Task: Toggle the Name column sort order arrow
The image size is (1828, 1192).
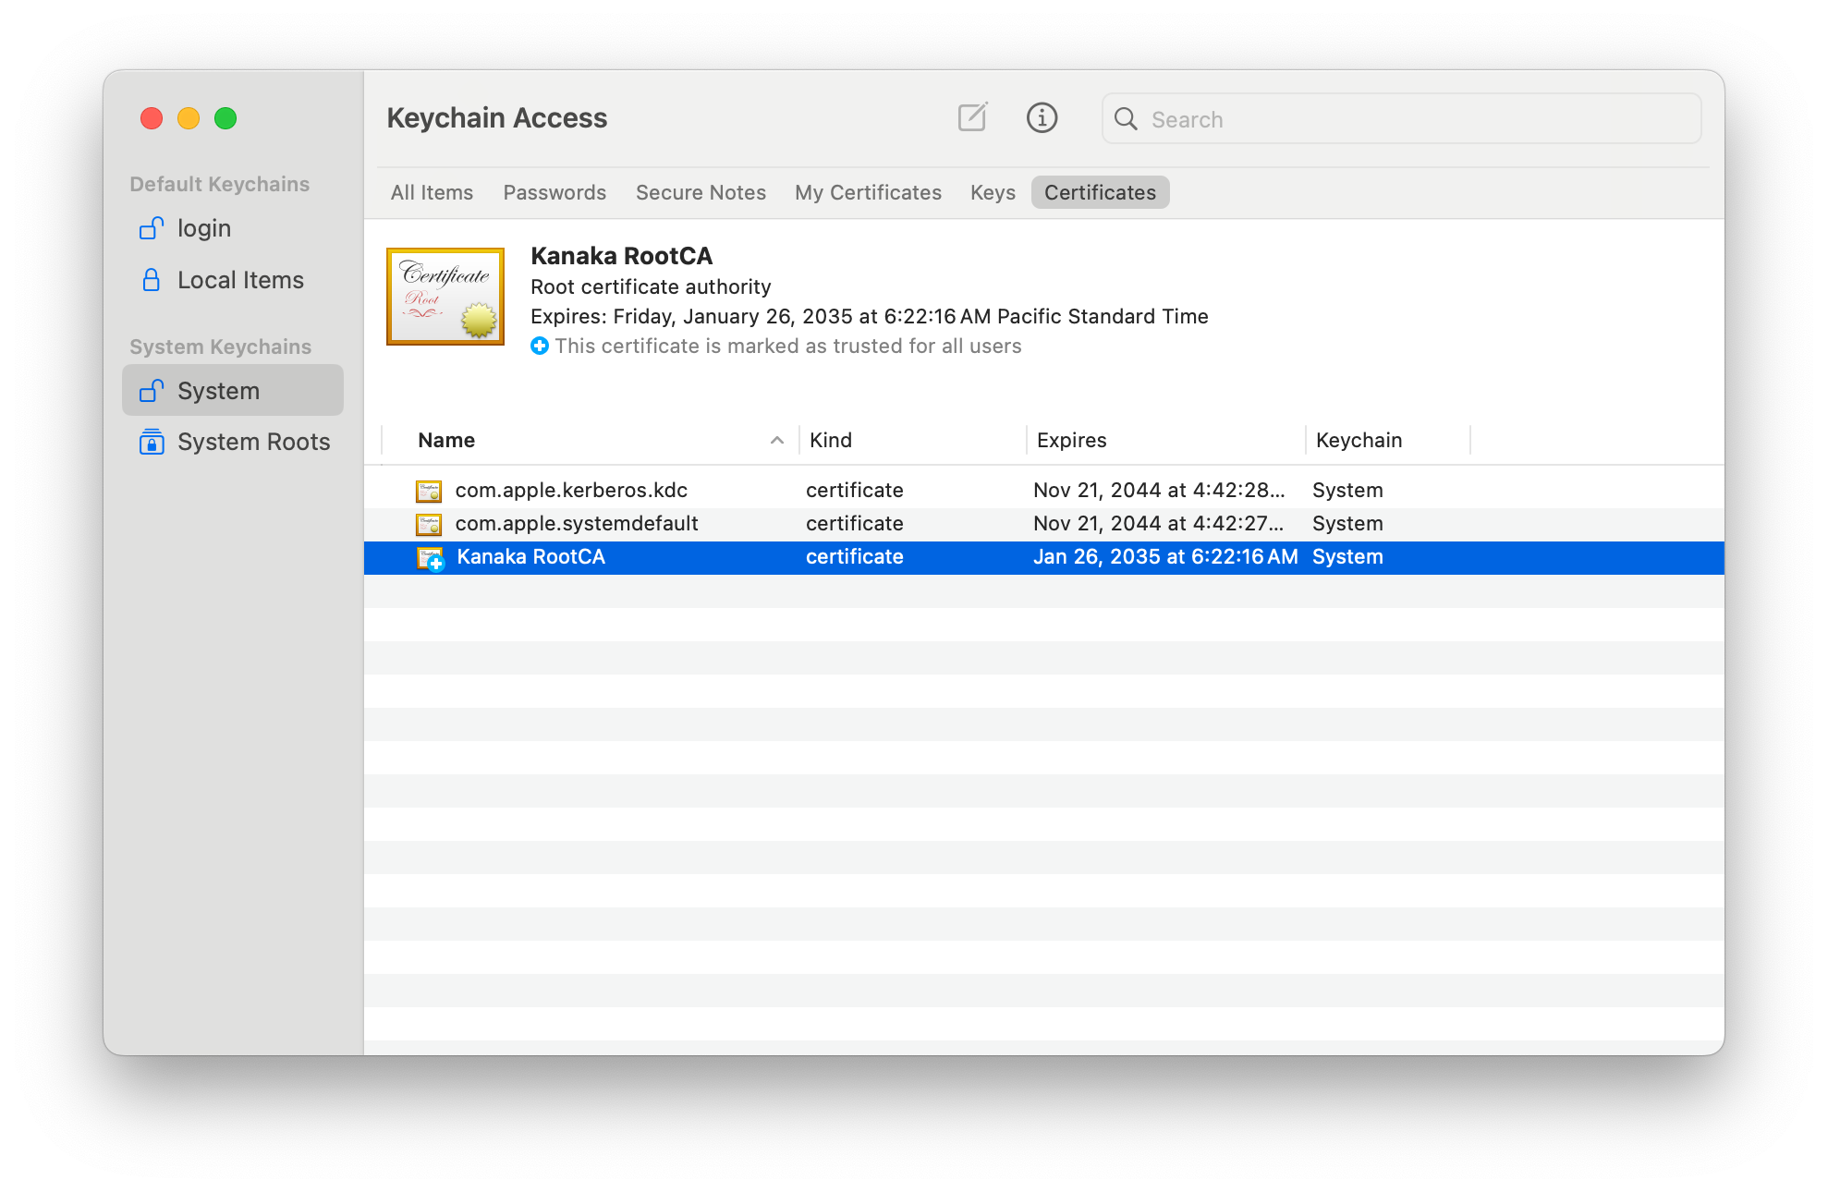Action: point(777,440)
